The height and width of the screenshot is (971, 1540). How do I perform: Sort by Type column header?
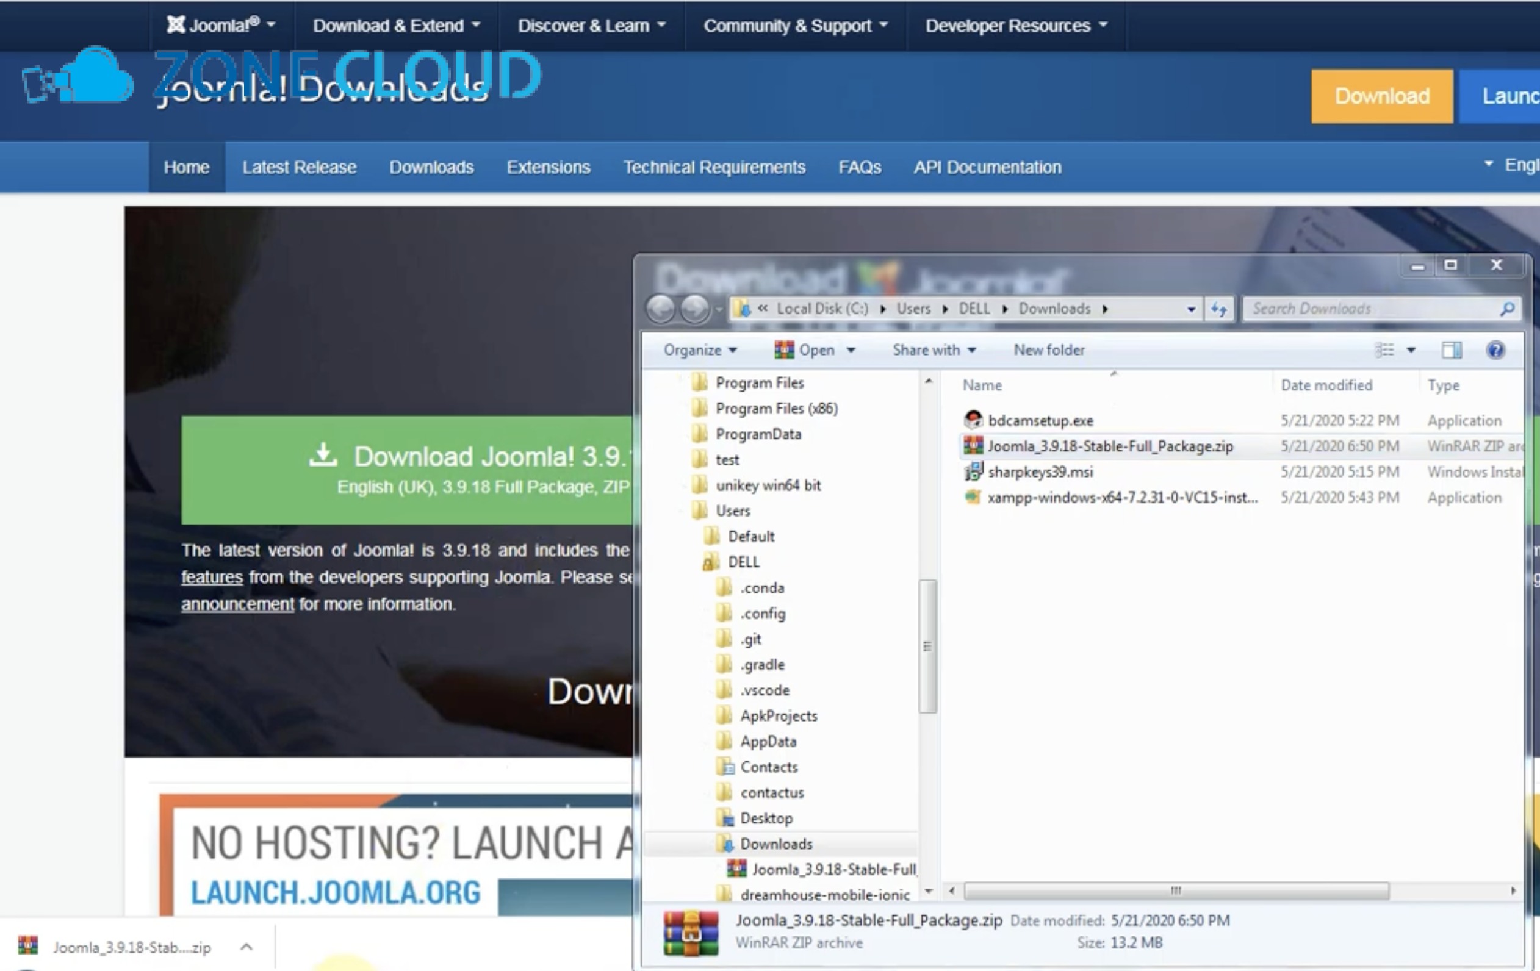1444,385
